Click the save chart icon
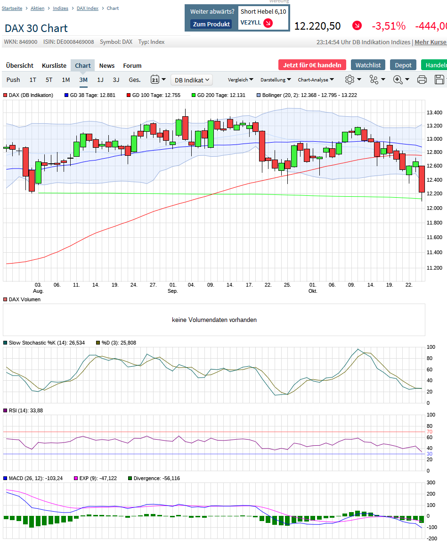 click(x=439, y=80)
